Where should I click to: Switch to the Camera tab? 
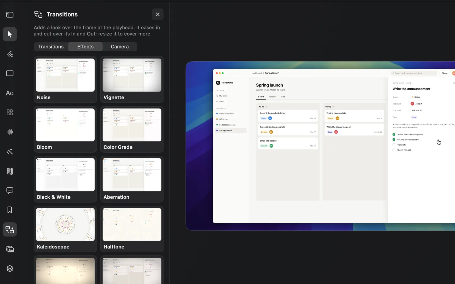(x=120, y=47)
